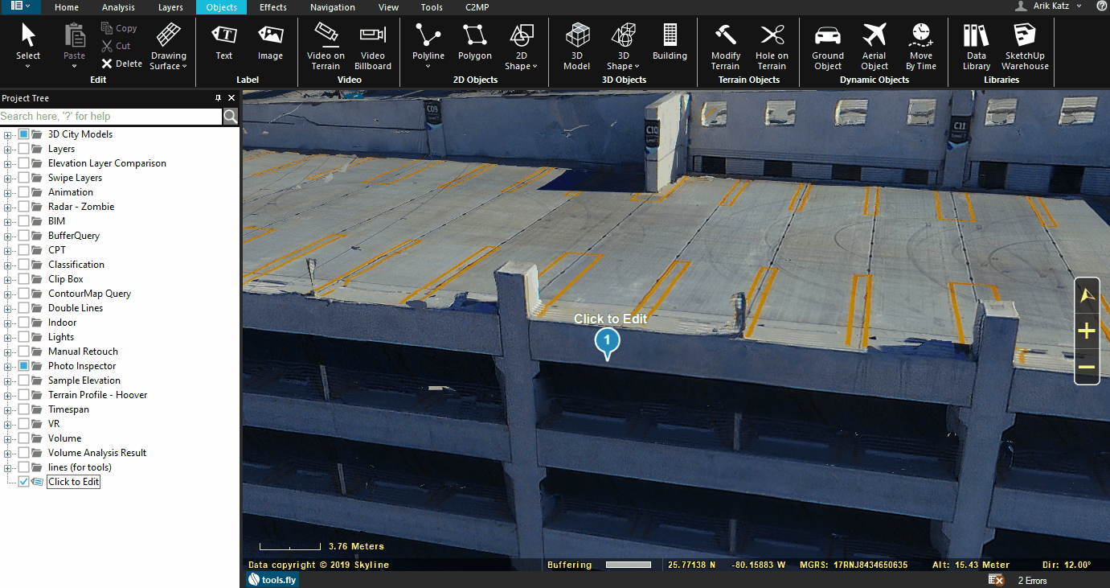
Task: Click the Buffering progress bar
Action: (x=629, y=565)
